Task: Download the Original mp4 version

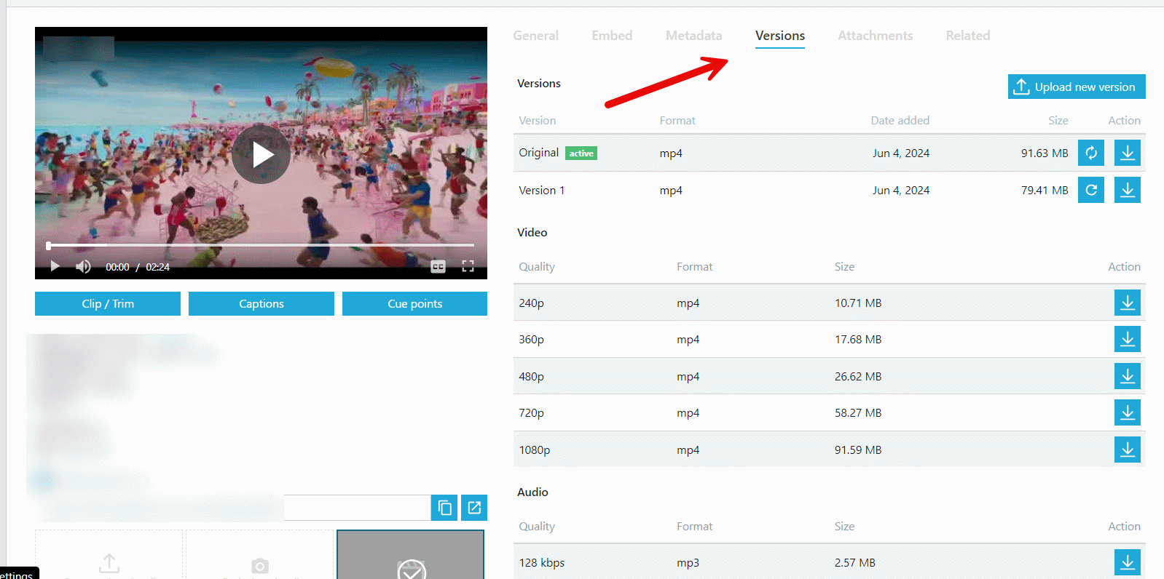Action: (x=1127, y=153)
